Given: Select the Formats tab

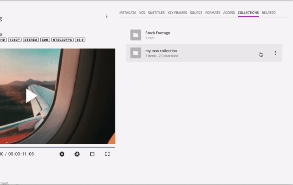Looking at the screenshot, I should pos(212,13).
